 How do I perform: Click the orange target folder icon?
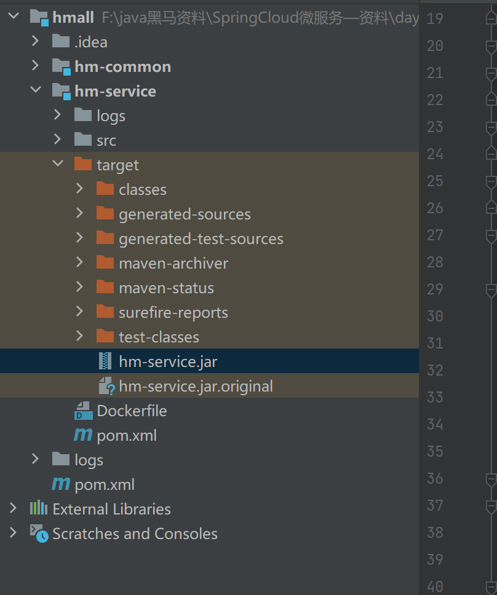83,164
